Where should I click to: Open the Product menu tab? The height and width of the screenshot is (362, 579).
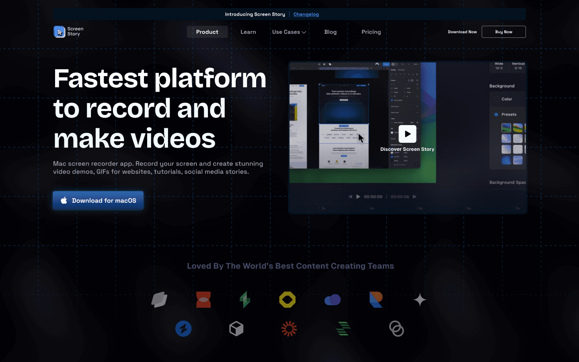click(207, 32)
